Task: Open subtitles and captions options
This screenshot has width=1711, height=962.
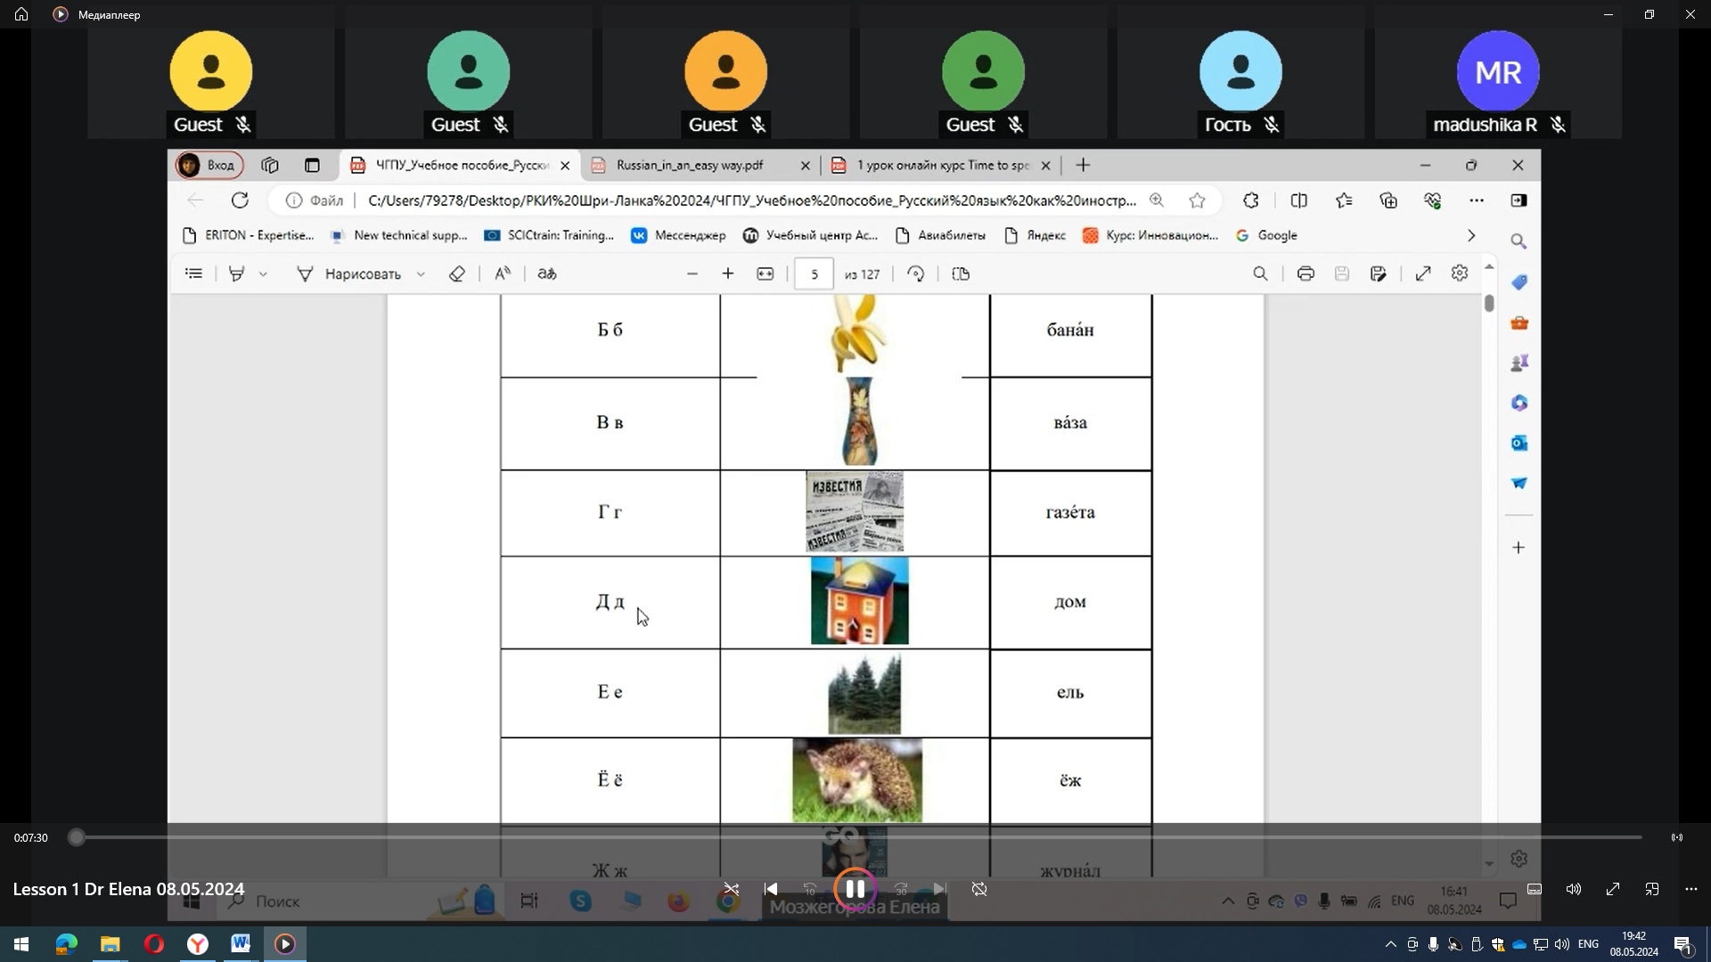Action: pyautogui.click(x=1535, y=889)
